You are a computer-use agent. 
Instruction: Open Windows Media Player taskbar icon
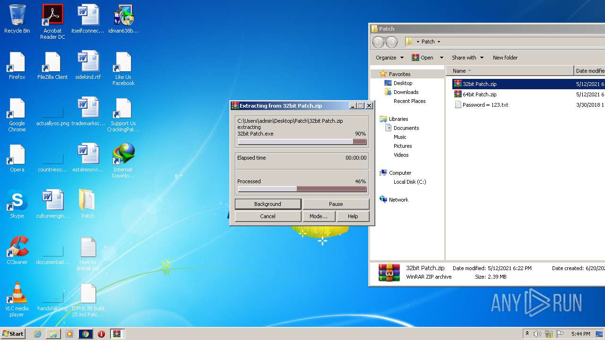pyautogui.click(x=69, y=334)
